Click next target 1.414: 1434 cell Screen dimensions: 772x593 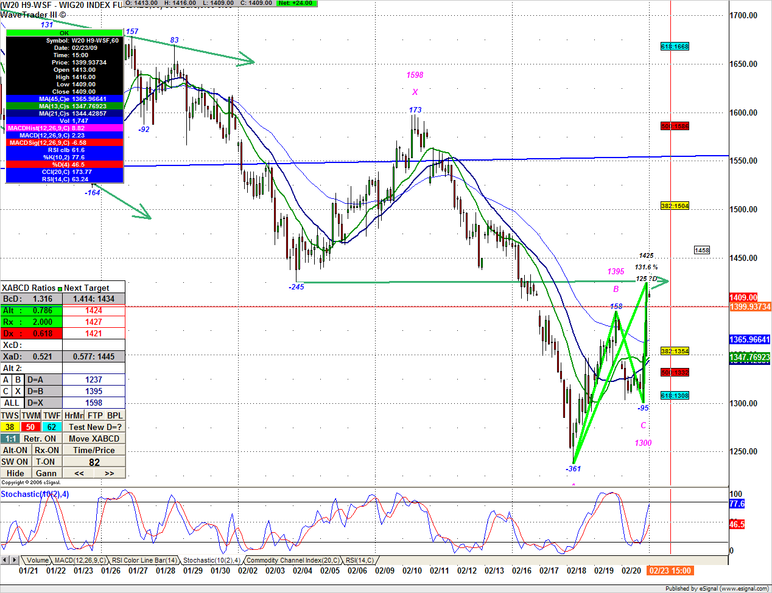[94, 299]
